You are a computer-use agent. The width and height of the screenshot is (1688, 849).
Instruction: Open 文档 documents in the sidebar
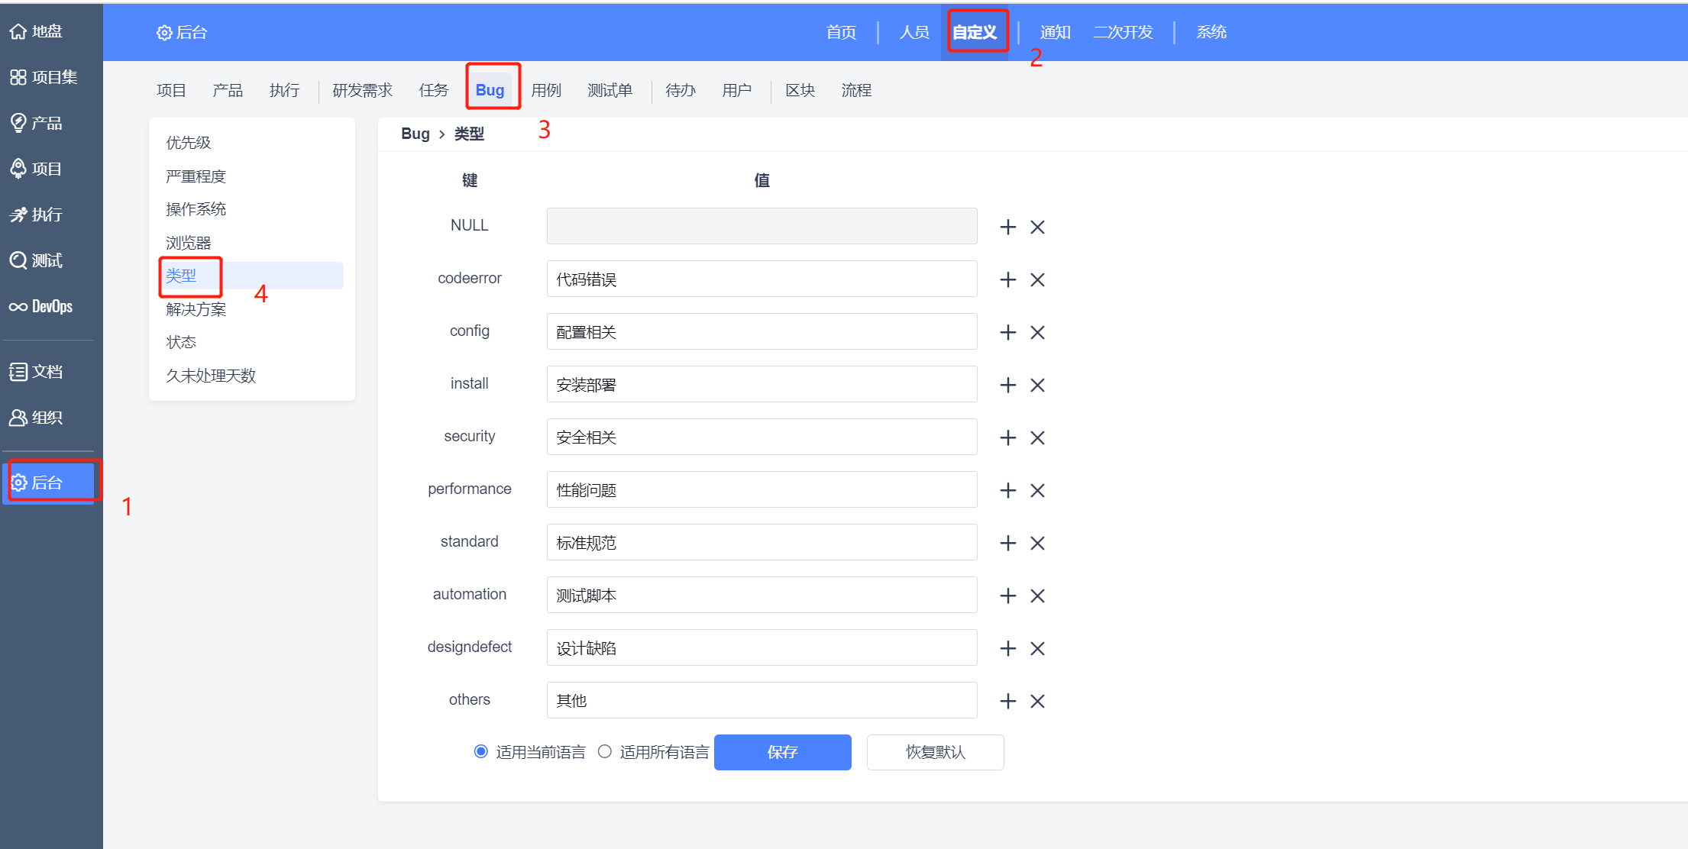(37, 372)
